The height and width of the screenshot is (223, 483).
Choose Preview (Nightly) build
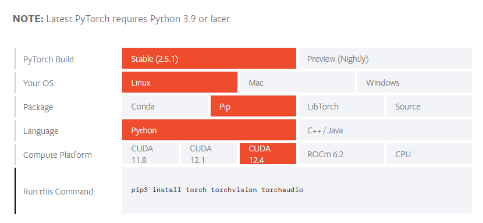coord(385,58)
